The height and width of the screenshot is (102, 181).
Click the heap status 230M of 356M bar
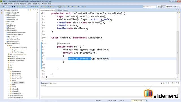138,101
